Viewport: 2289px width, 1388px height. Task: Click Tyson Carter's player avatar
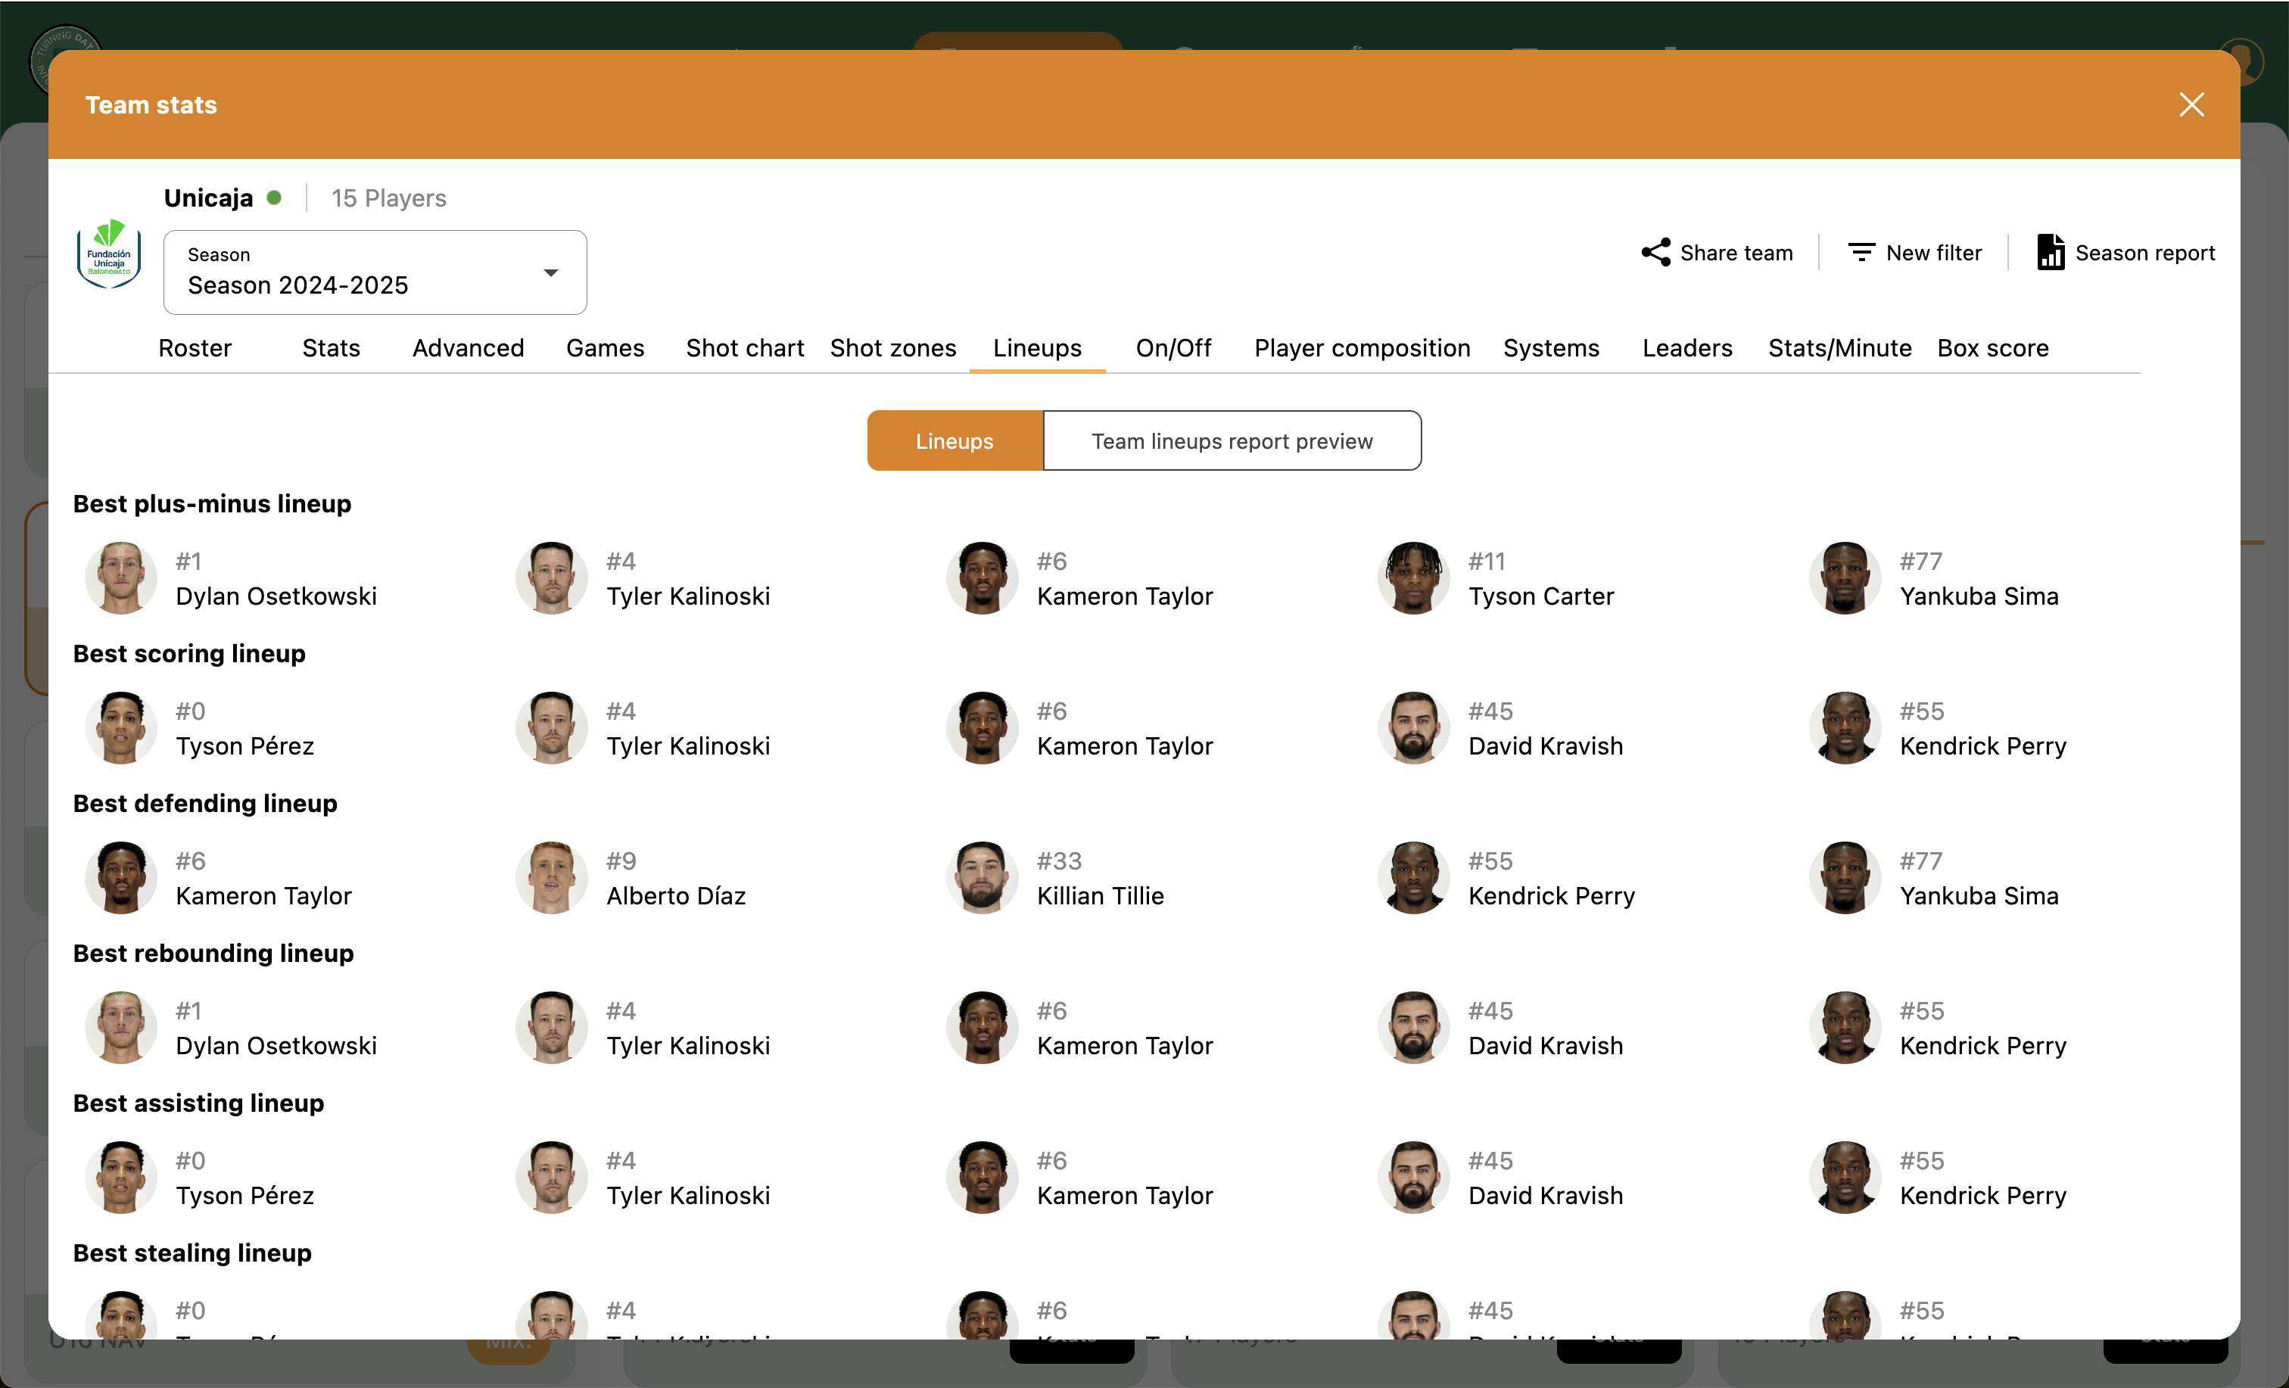tap(1413, 578)
